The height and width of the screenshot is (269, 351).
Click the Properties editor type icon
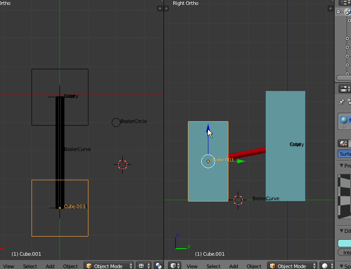(345, 89)
